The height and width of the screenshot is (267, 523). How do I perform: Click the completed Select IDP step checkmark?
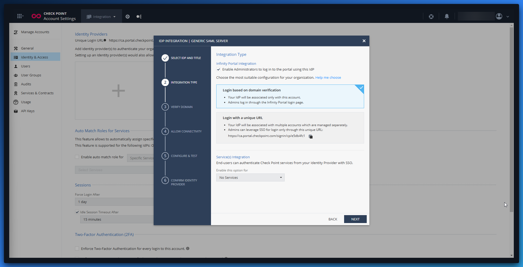(165, 58)
